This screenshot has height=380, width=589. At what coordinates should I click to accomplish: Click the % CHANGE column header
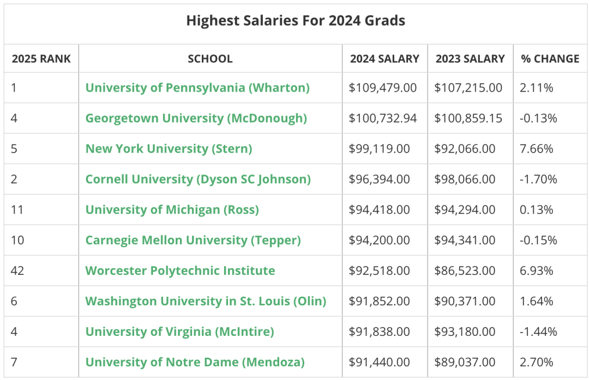click(x=550, y=59)
